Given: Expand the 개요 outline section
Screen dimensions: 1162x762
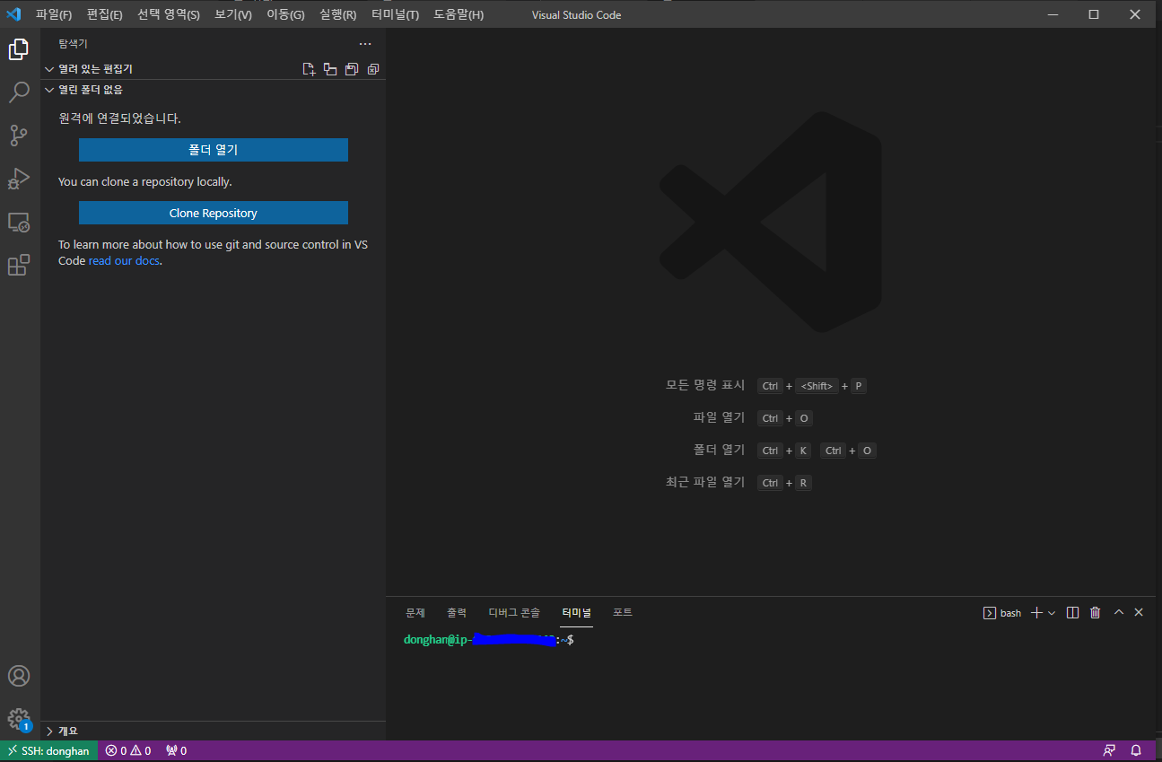Looking at the screenshot, I should point(213,731).
